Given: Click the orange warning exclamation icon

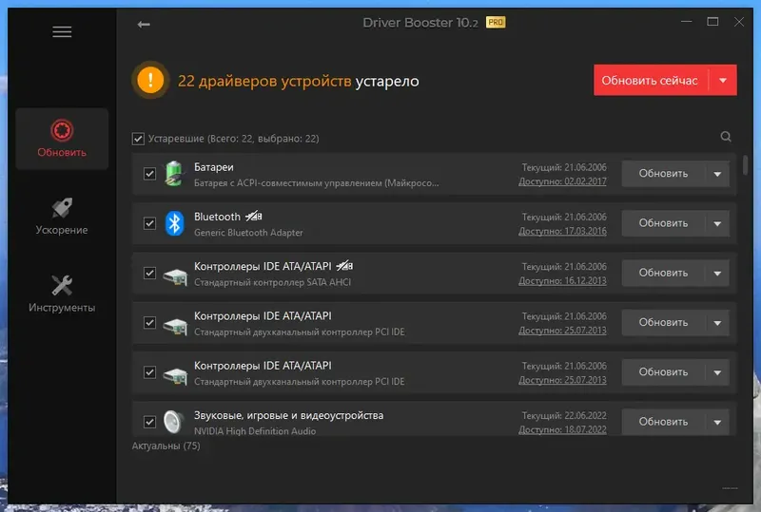Looking at the screenshot, I should [x=150, y=80].
